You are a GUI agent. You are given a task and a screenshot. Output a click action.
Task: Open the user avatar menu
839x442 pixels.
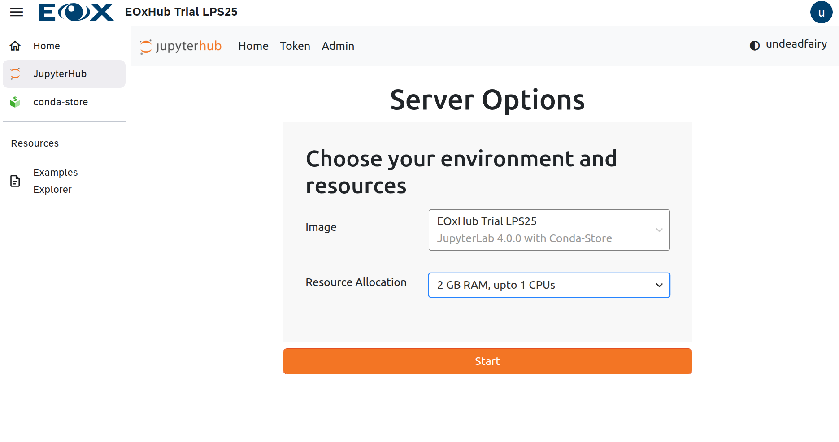point(821,12)
